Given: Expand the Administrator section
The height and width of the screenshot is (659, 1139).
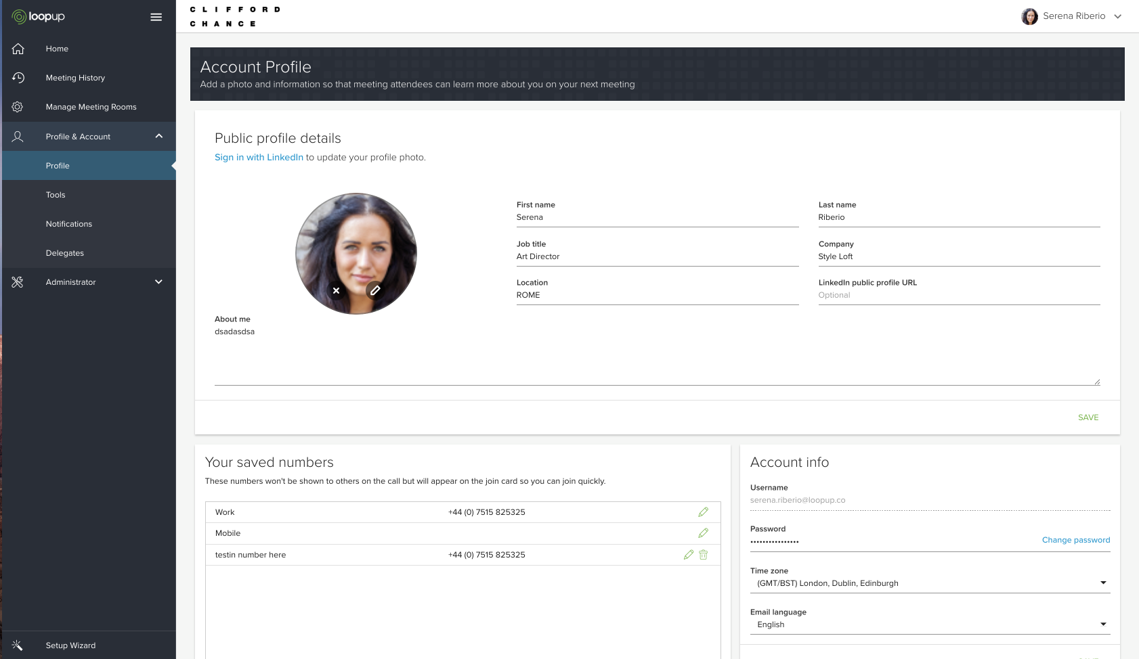Looking at the screenshot, I should [159, 282].
